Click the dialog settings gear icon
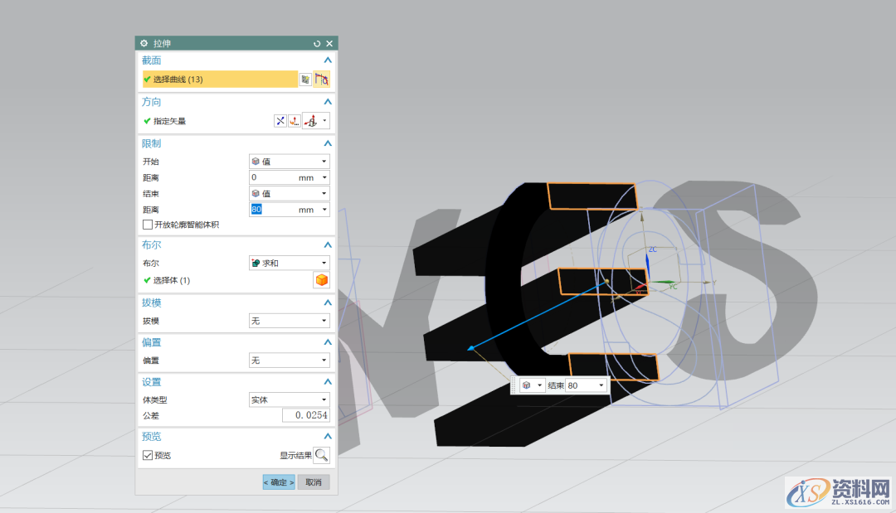The image size is (896, 513). pos(144,43)
